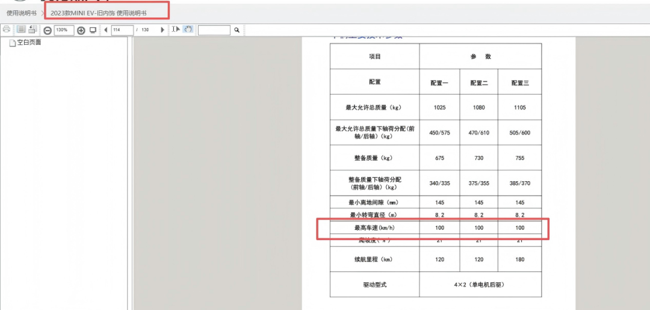Click the 2023款MINI EV-旧内饰 使用说明书 breadcrumb
The image size is (650, 310).
(x=99, y=13)
